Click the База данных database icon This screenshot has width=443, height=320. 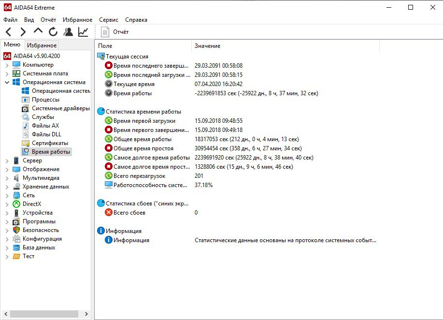[16, 247]
